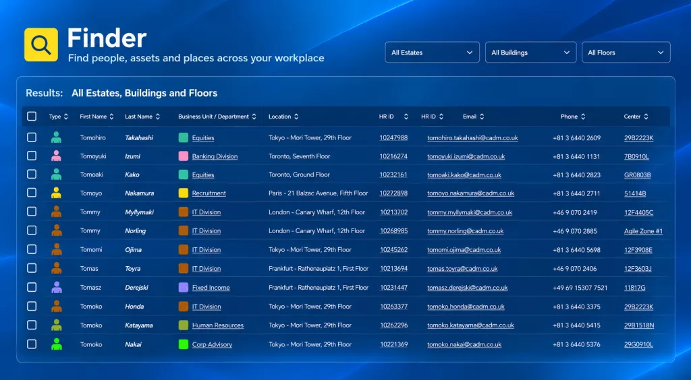Viewport: 691px width, 380px height.
Task: Open the All Buildings dropdown
Action: tap(530, 53)
